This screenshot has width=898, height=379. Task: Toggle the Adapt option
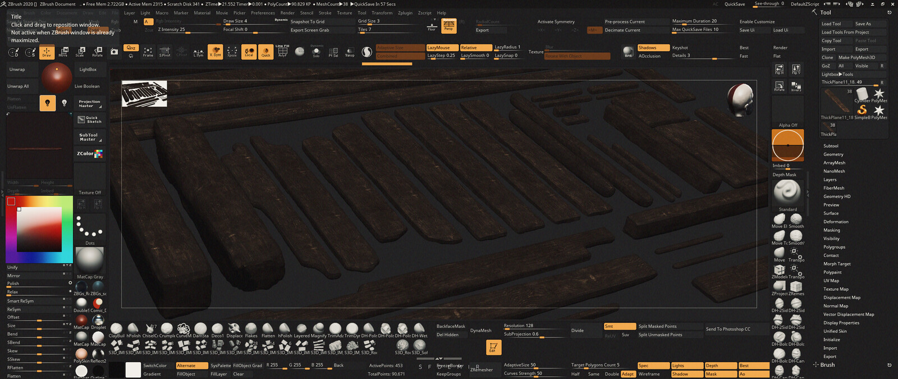tap(628, 374)
